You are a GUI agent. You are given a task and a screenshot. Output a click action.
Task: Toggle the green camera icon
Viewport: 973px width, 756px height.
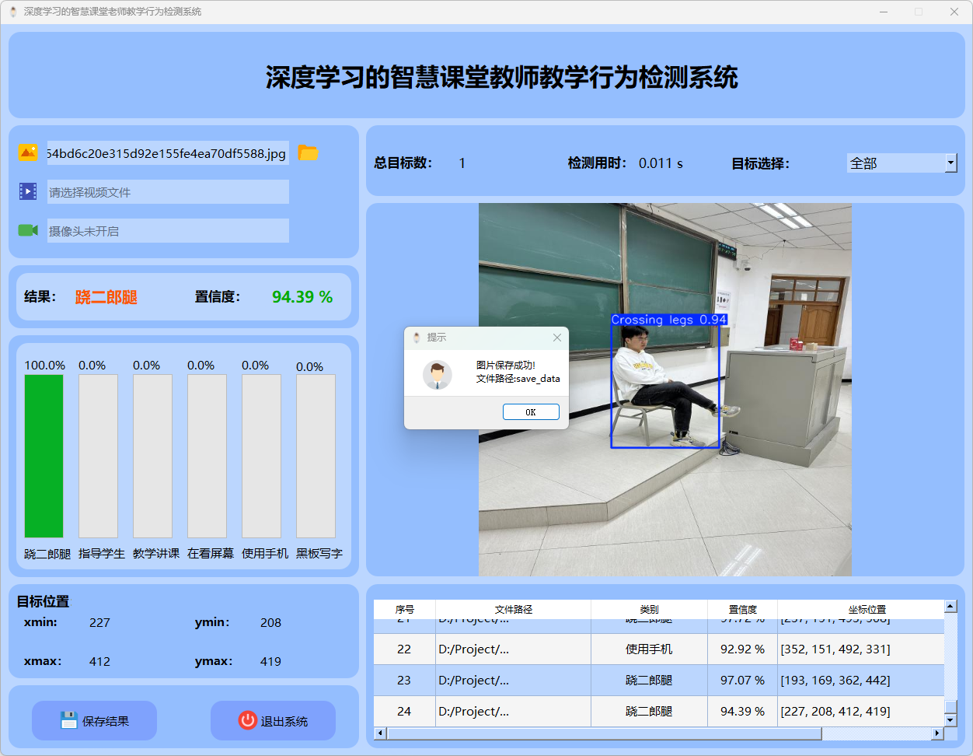pyautogui.click(x=28, y=230)
